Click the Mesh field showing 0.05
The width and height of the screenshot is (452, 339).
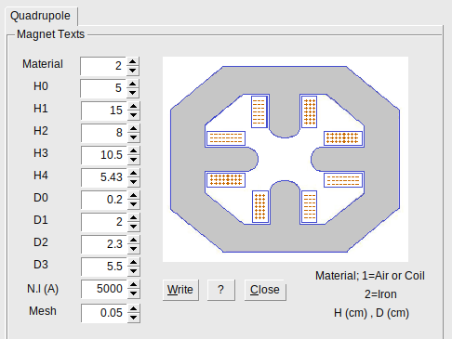click(104, 313)
